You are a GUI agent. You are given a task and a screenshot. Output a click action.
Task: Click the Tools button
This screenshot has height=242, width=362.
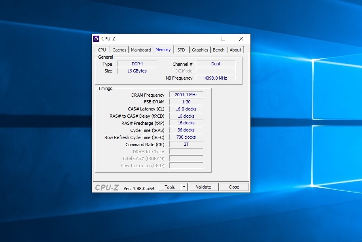pos(170,187)
